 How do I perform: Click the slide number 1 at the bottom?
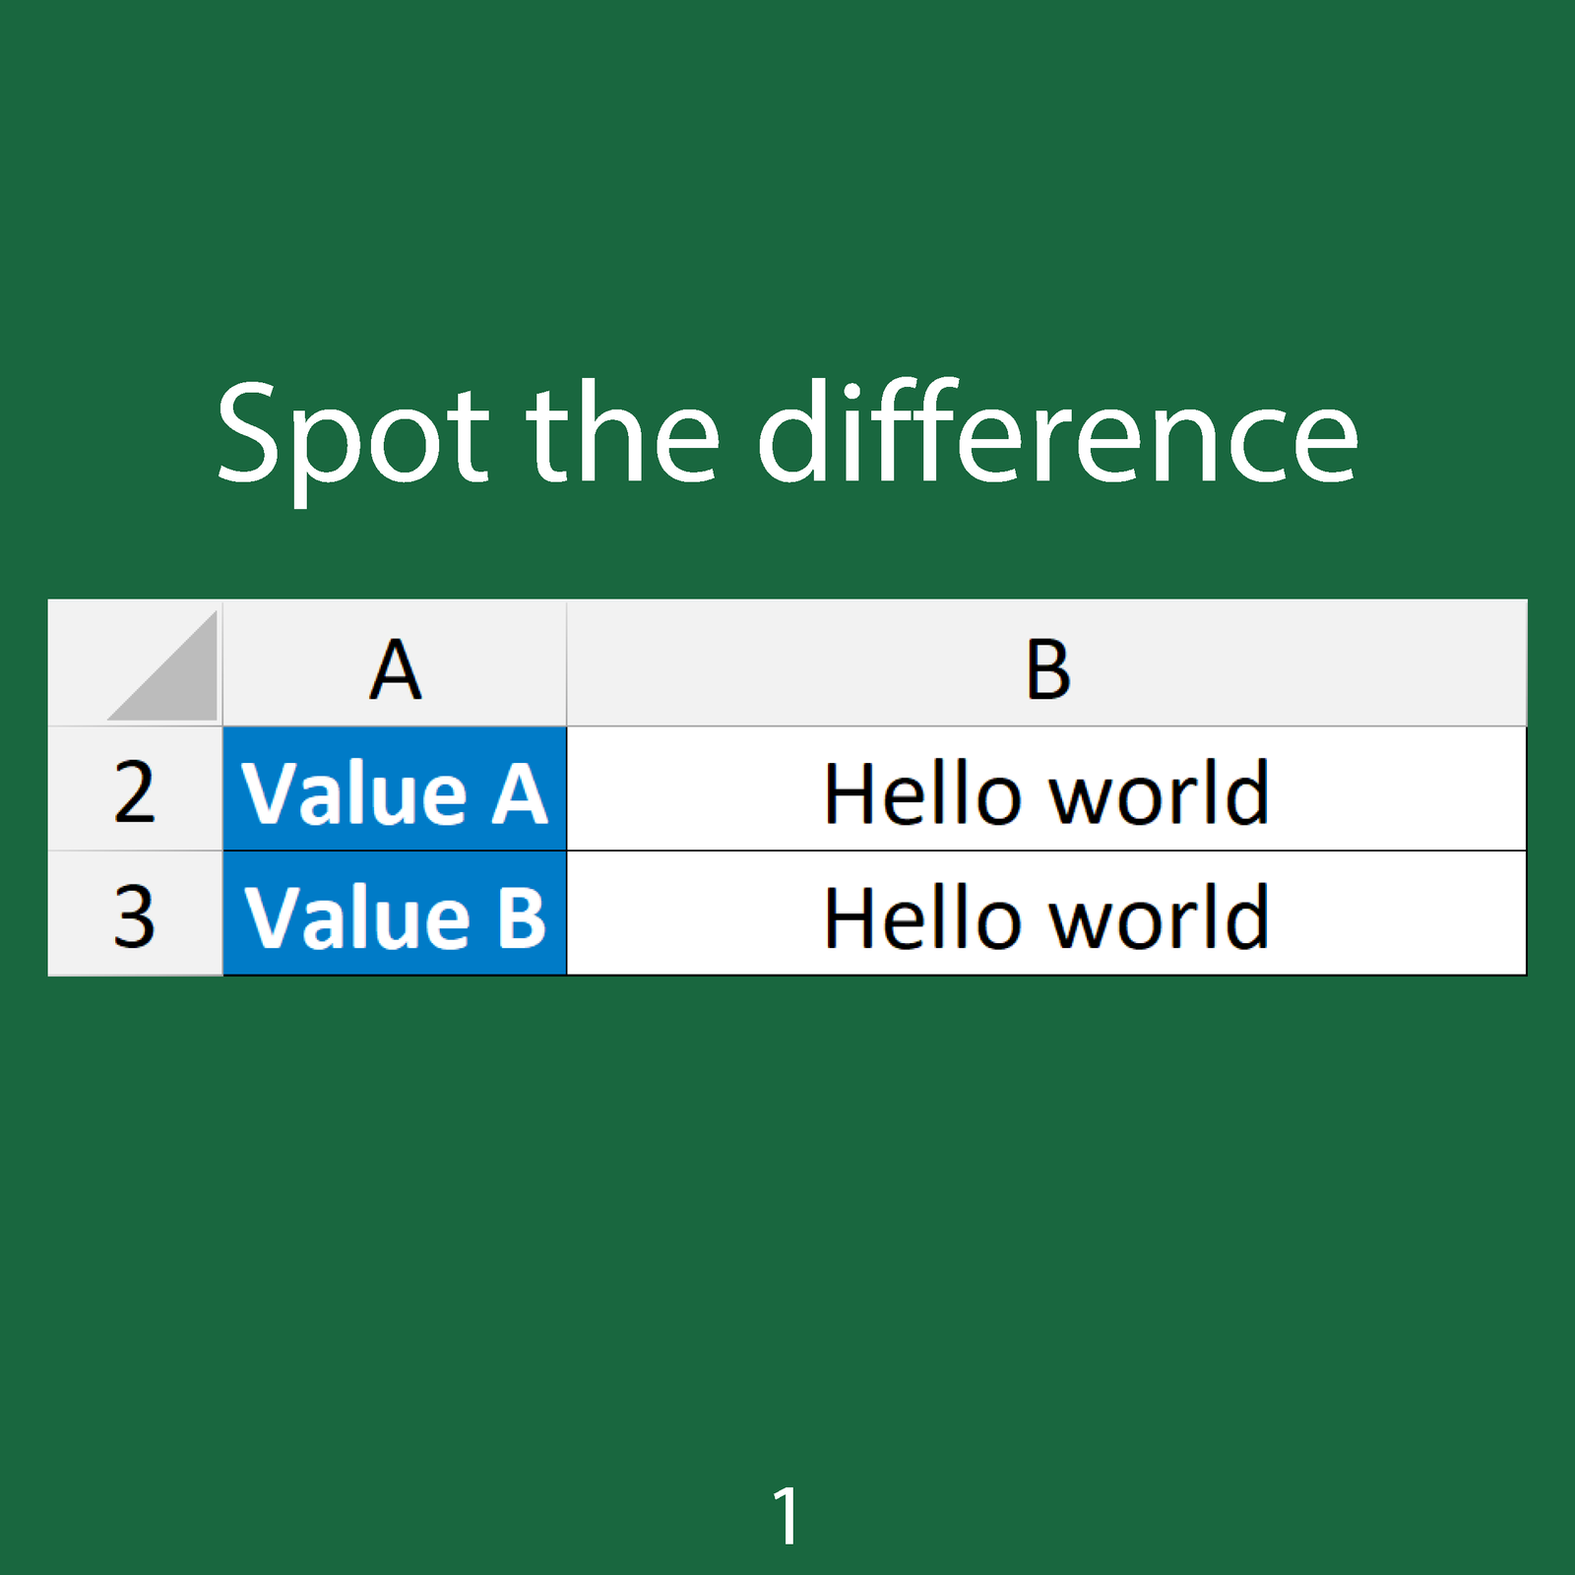coord(787,1515)
